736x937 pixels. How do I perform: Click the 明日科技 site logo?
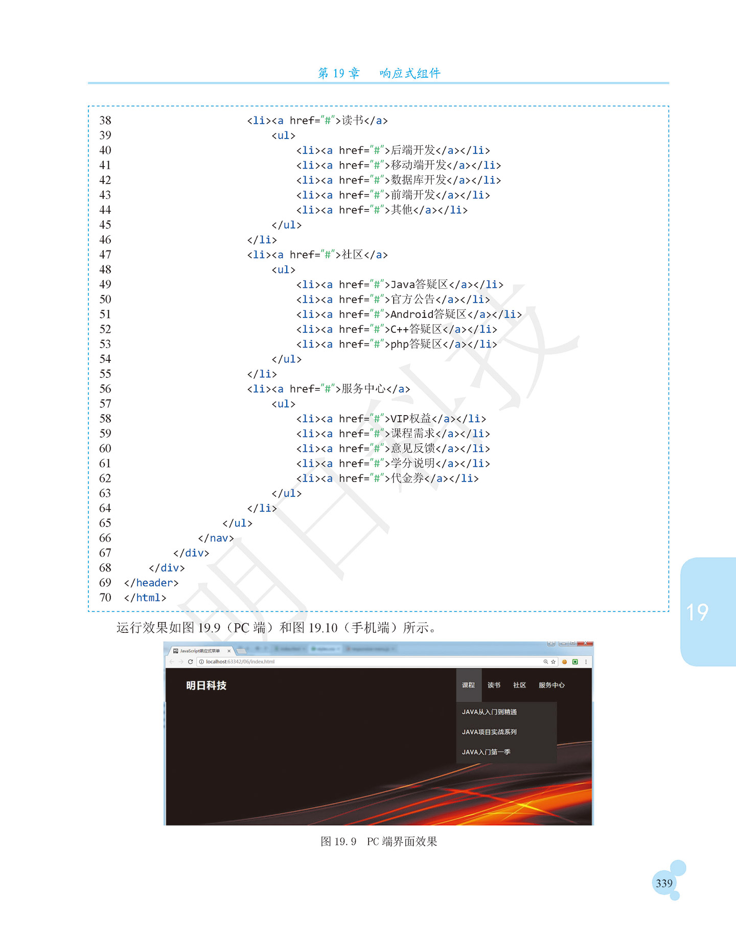click(206, 685)
